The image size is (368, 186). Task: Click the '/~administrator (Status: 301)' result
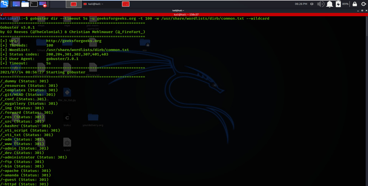coord(34,157)
